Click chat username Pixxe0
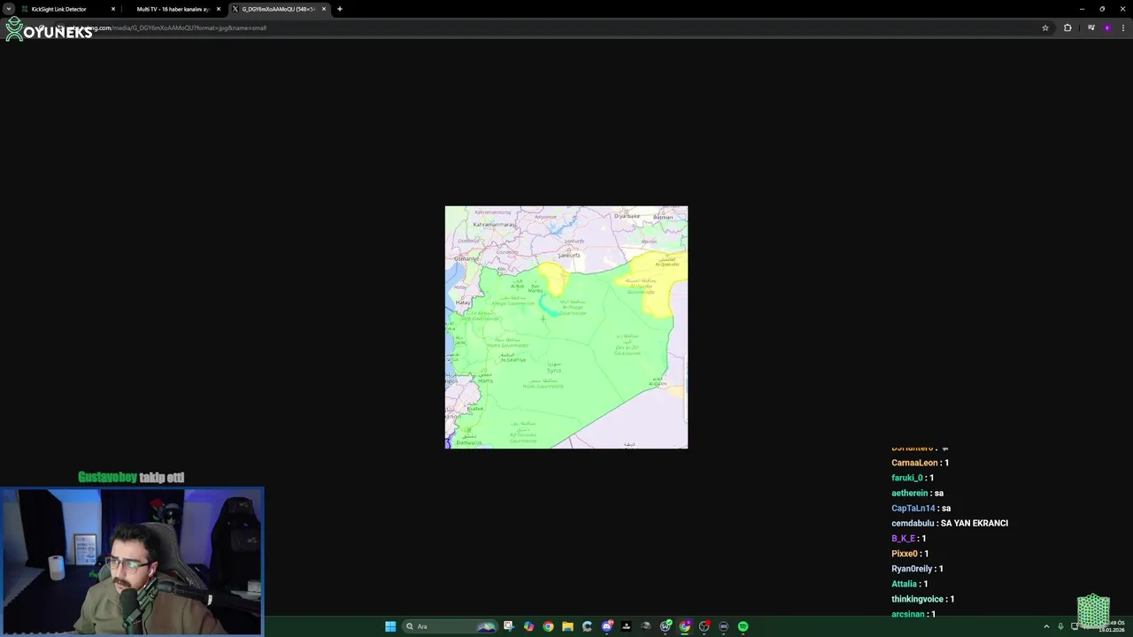Image resolution: width=1133 pixels, height=637 pixels. [905, 553]
